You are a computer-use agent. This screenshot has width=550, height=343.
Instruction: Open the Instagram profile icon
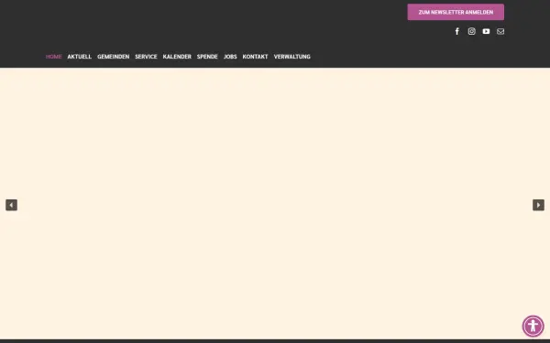[x=471, y=31]
